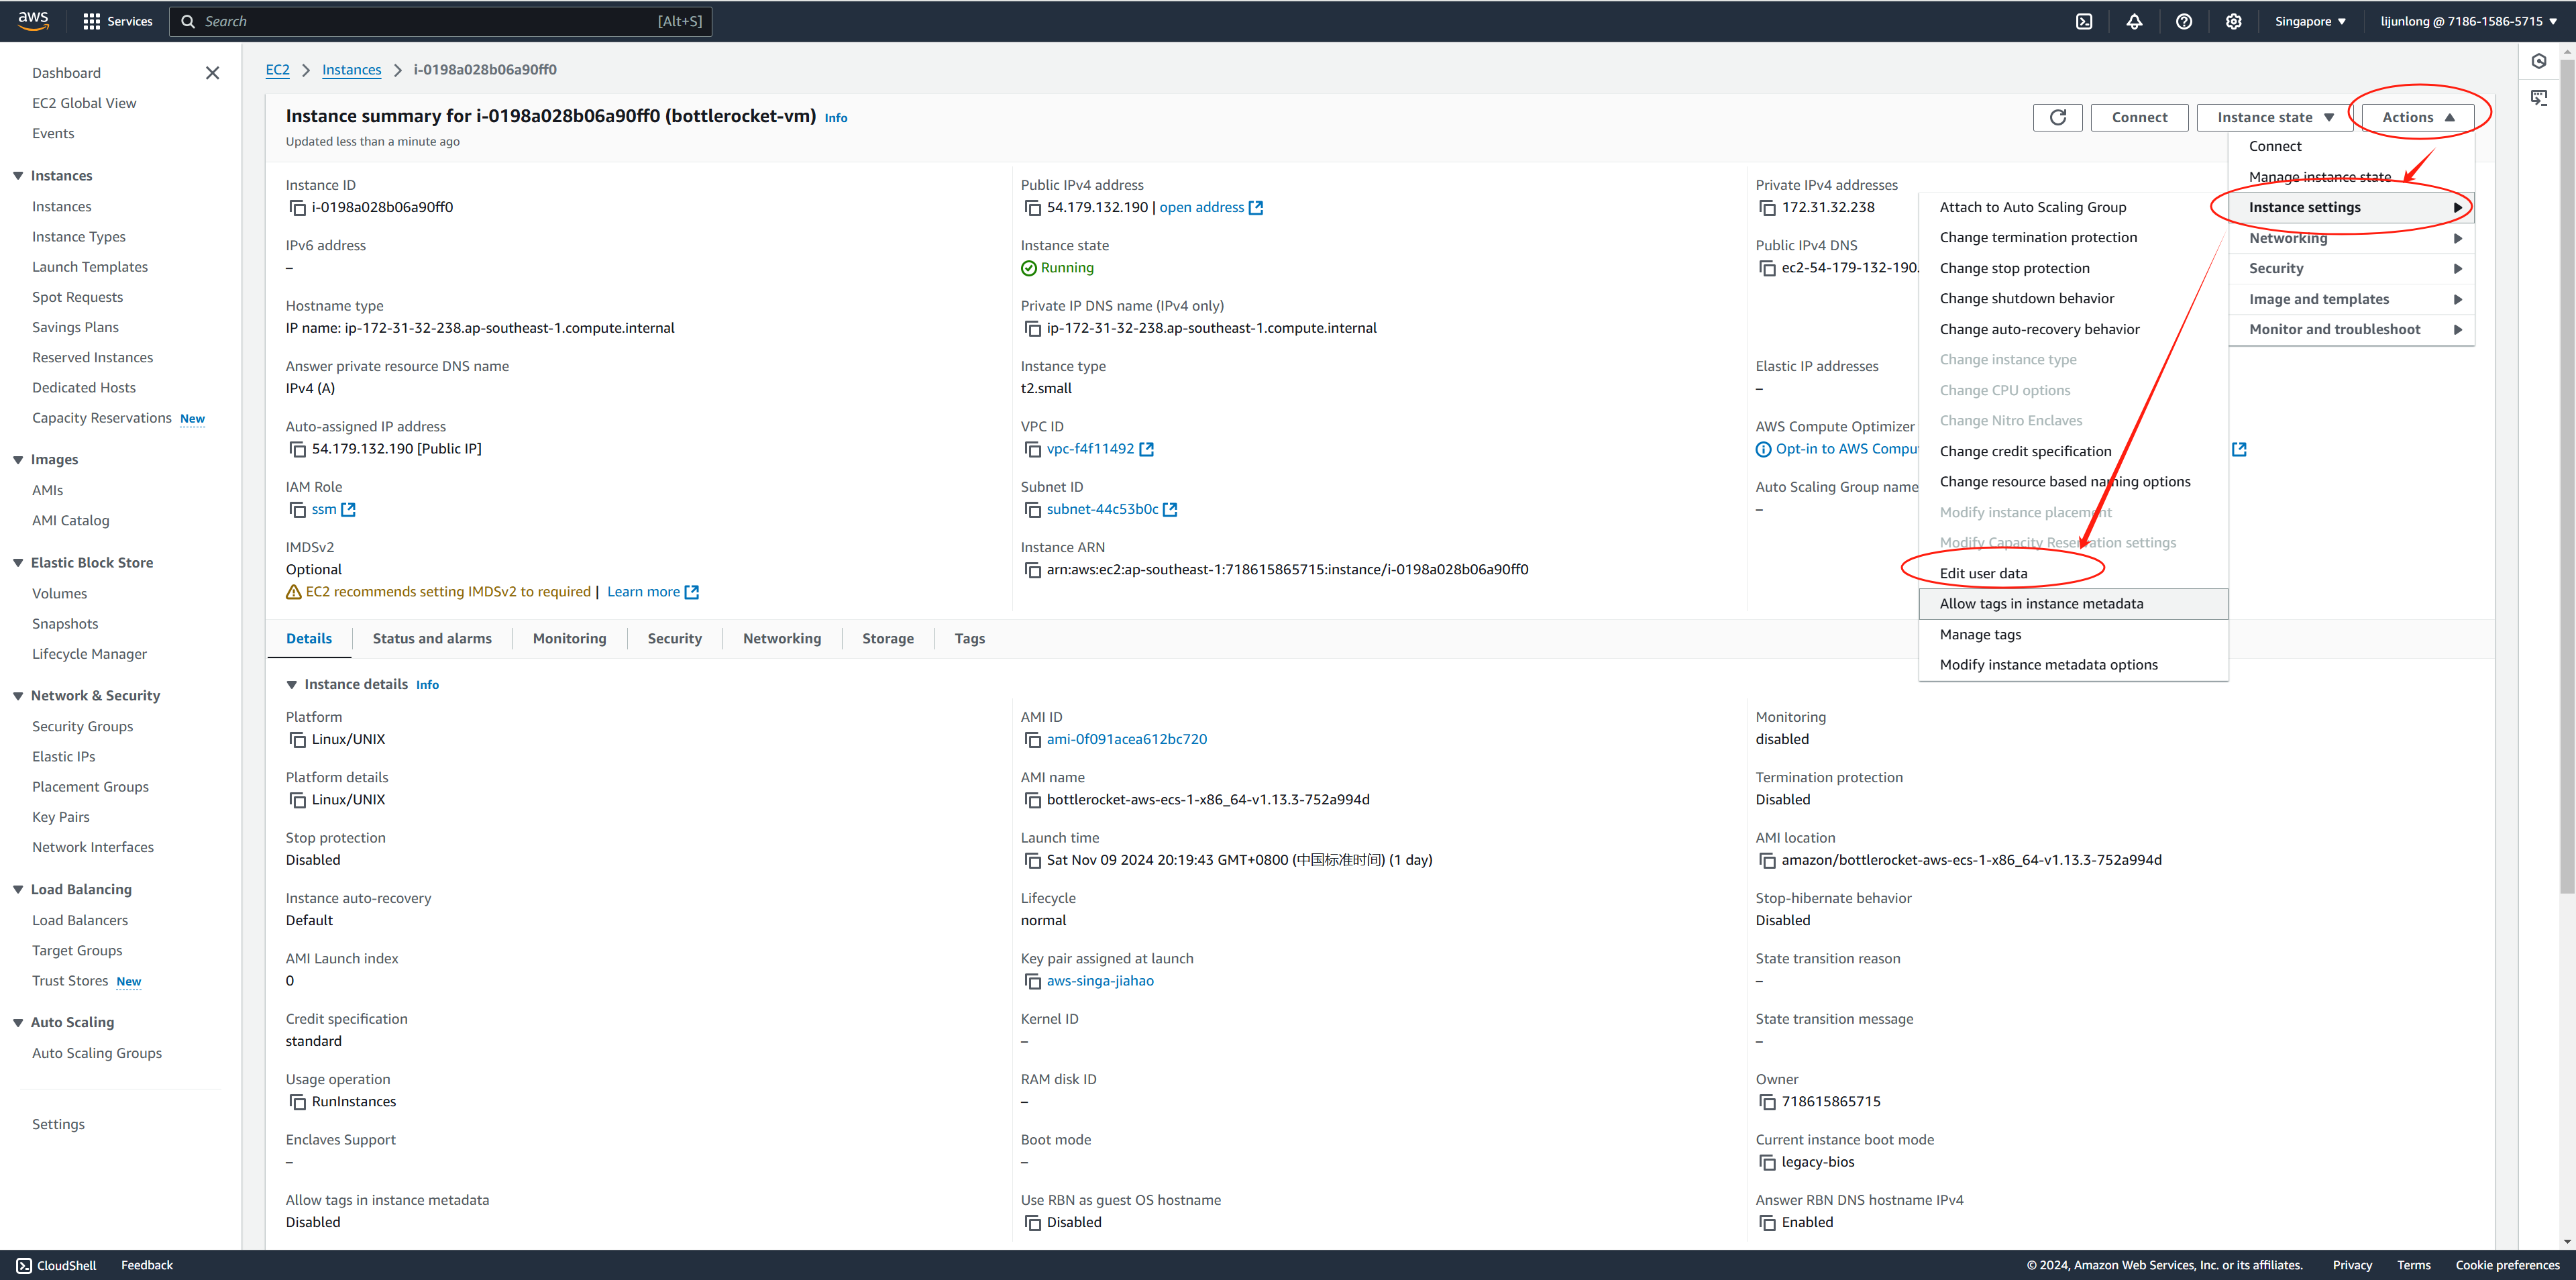Open the Actions dropdown
Viewport: 2576px width, 1280px height.
[2417, 117]
